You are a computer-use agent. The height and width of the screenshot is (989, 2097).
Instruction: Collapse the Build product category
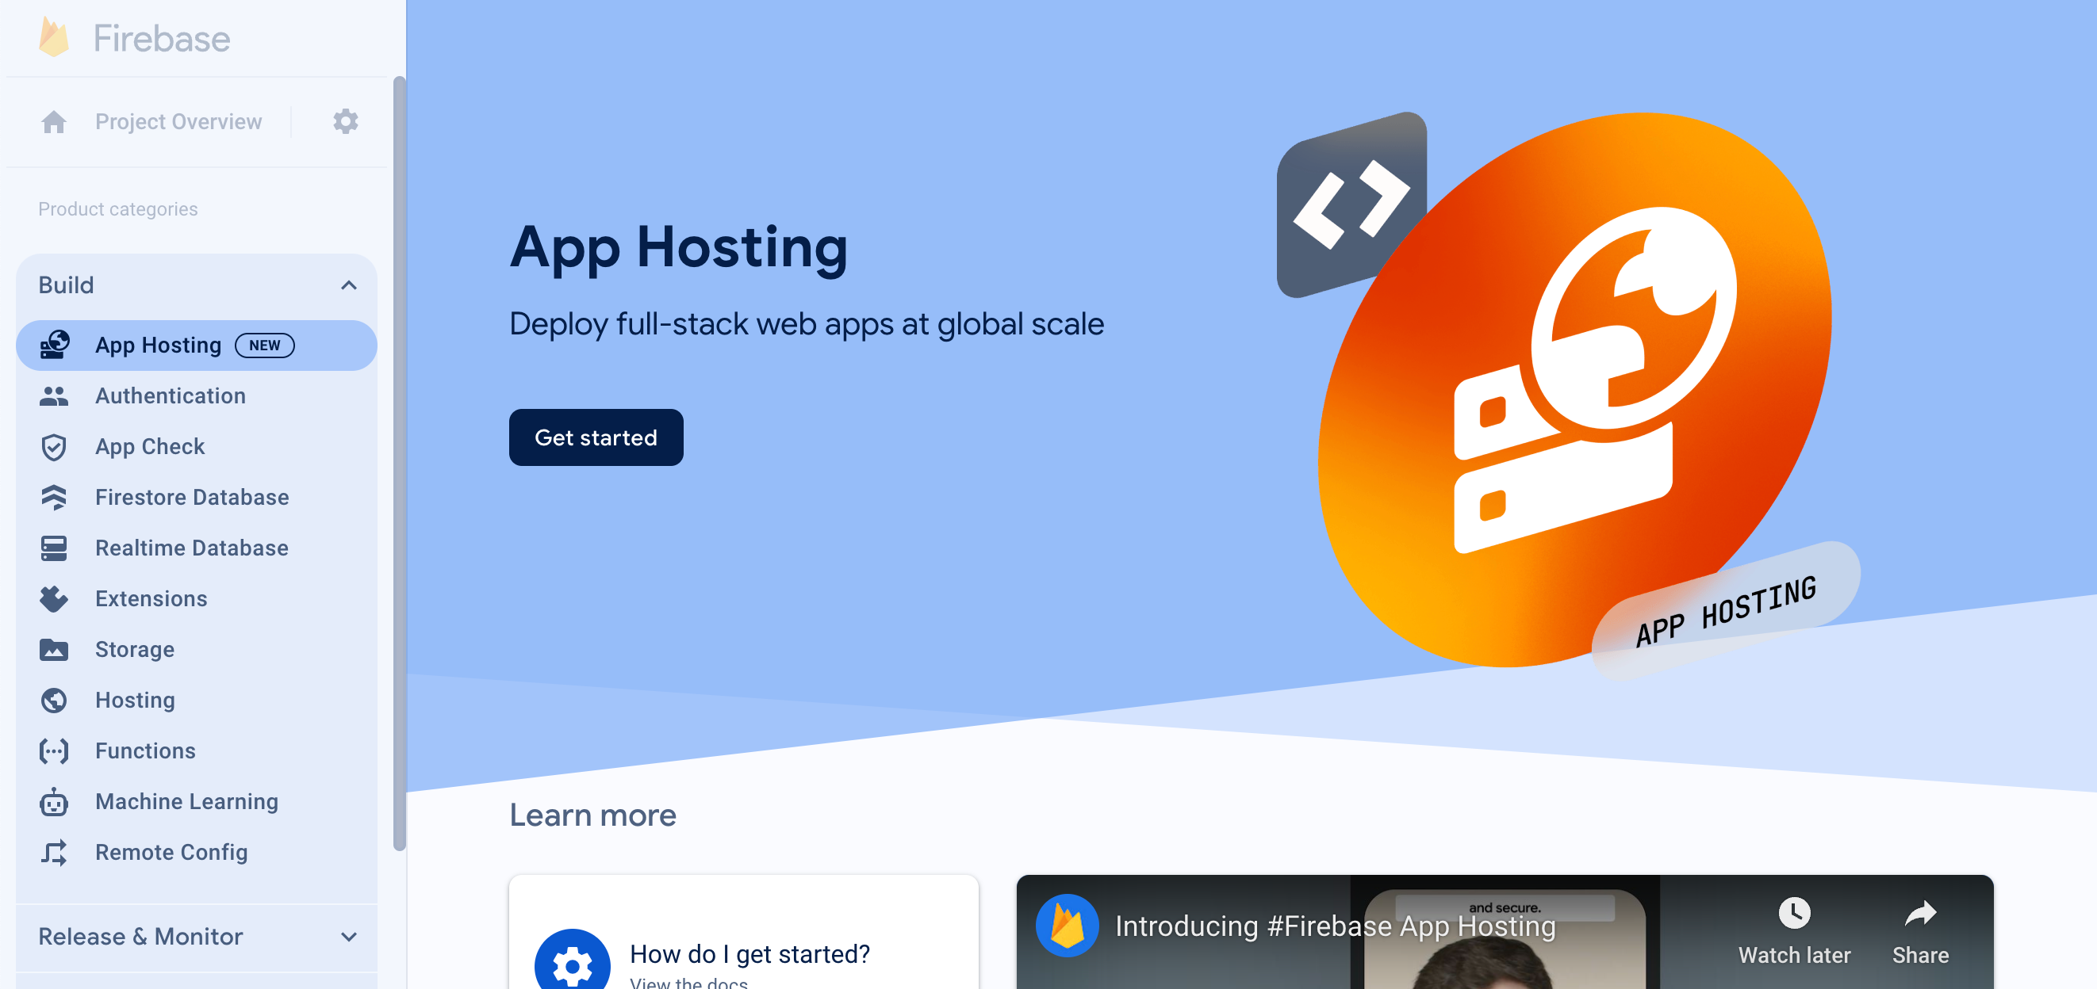pos(347,284)
